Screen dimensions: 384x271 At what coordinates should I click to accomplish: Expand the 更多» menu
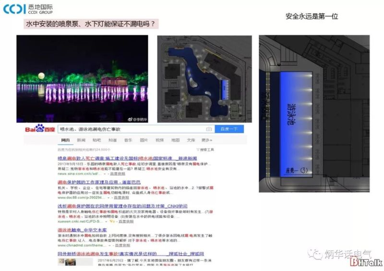207,140
